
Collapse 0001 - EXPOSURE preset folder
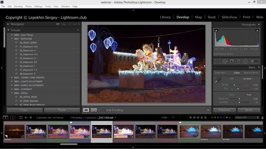click(12, 38)
